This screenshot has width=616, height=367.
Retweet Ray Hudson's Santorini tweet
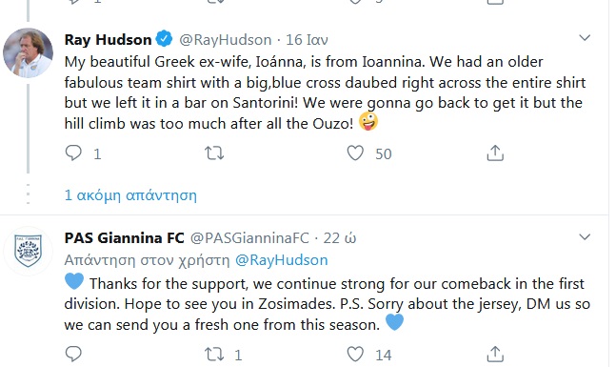point(214,153)
